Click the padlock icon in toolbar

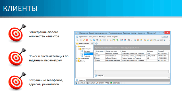coord(145,40)
